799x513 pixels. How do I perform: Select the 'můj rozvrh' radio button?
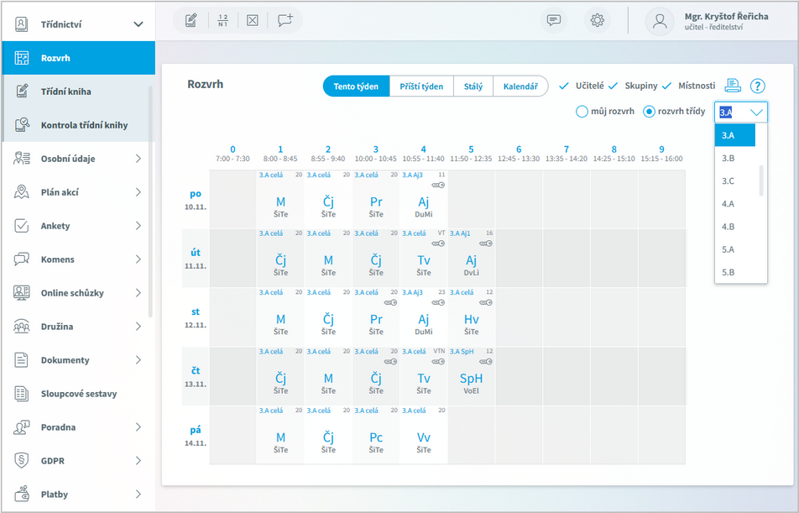click(x=582, y=111)
